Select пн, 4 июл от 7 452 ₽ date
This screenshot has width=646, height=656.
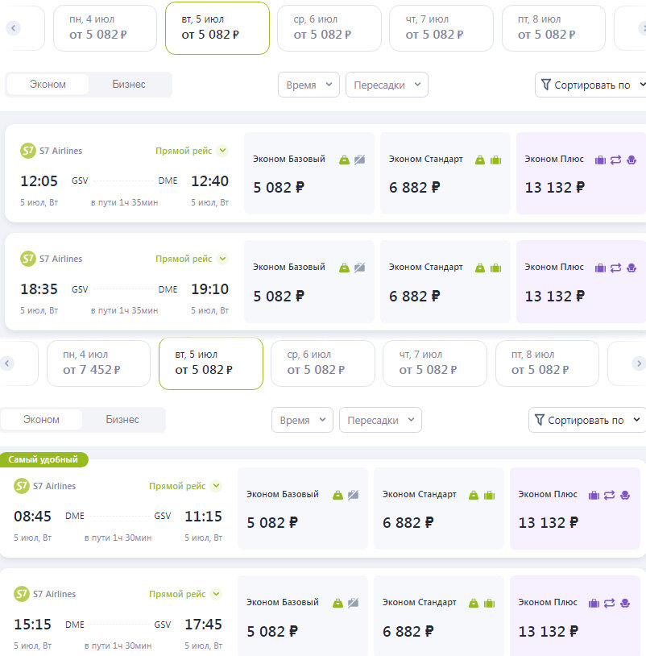coord(98,363)
